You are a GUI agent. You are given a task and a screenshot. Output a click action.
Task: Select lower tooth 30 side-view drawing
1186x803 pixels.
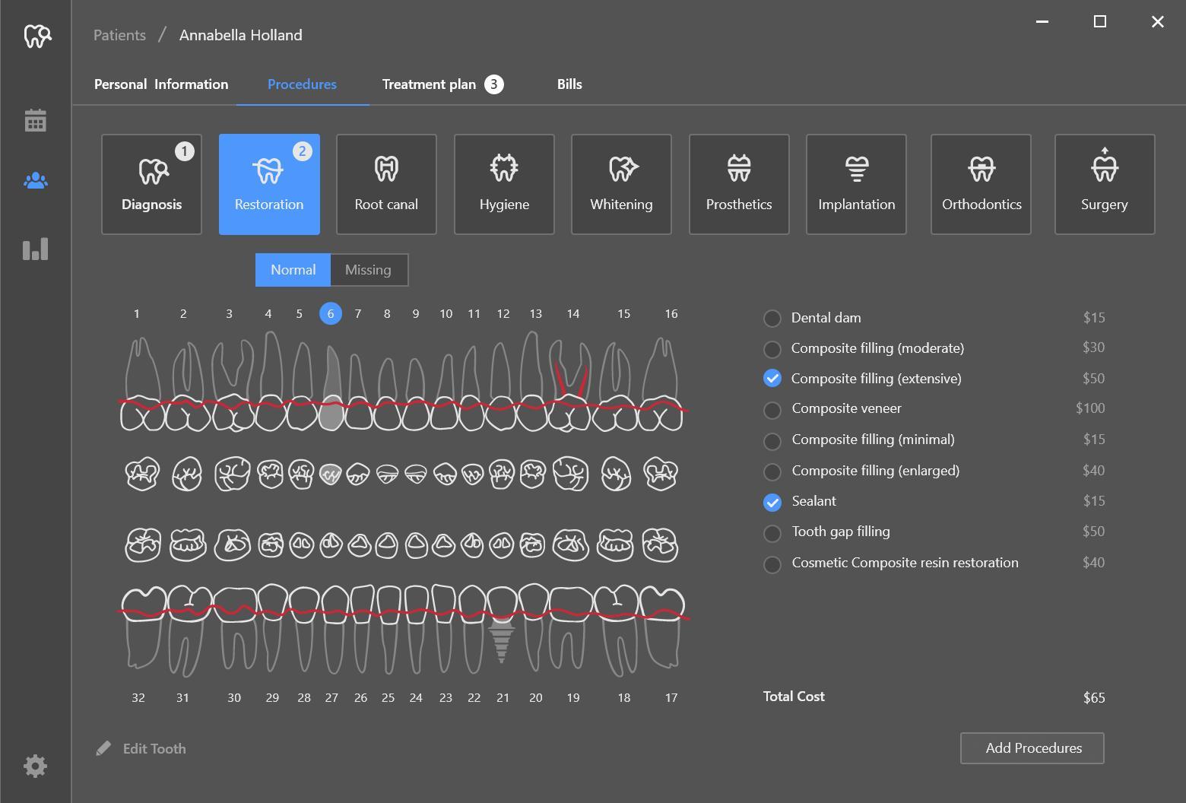(236, 628)
